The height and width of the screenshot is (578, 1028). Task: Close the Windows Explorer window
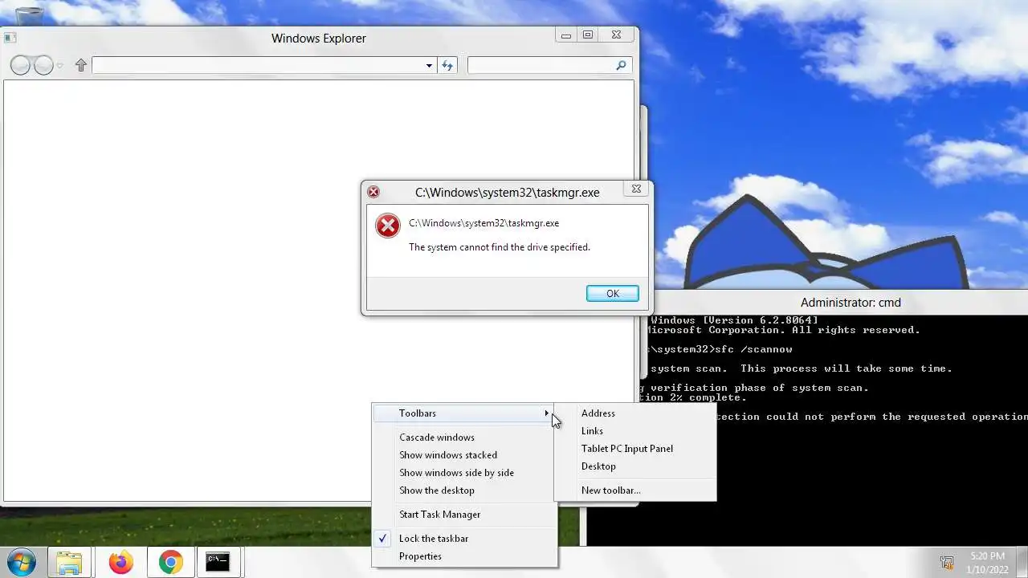click(616, 35)
